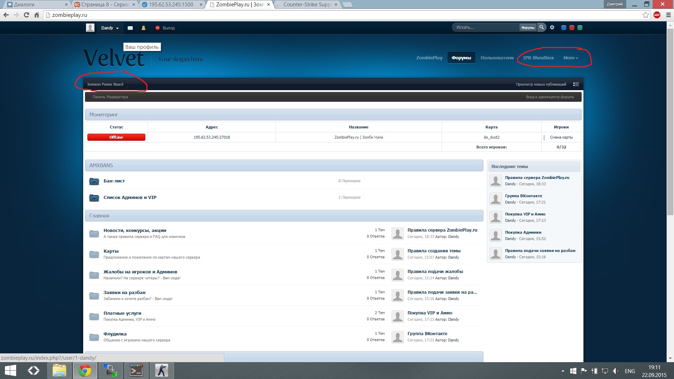This screenshot has width=674, height=379.
Task: Open the terminal app on the taskbar
Action: pyautogui.click(x=136, y=371)
